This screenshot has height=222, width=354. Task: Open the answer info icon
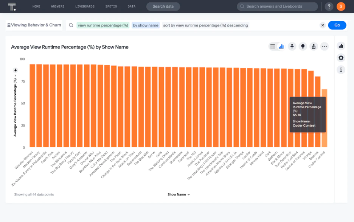point(341,70)
